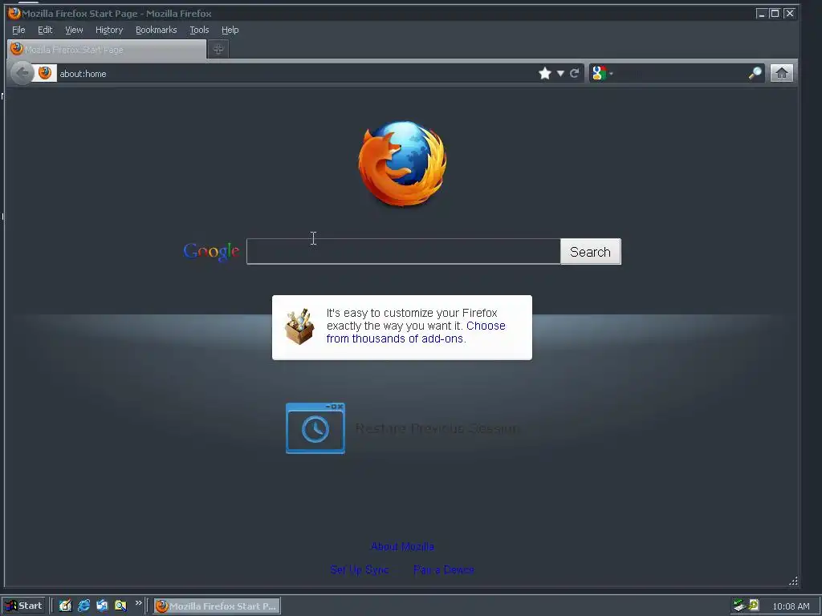Click the Firefox icon in title bar
Viewport: 822px width, 616px height.
14,13
